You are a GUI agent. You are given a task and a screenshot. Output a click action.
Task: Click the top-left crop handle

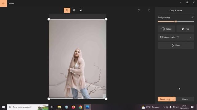point(49,19)
